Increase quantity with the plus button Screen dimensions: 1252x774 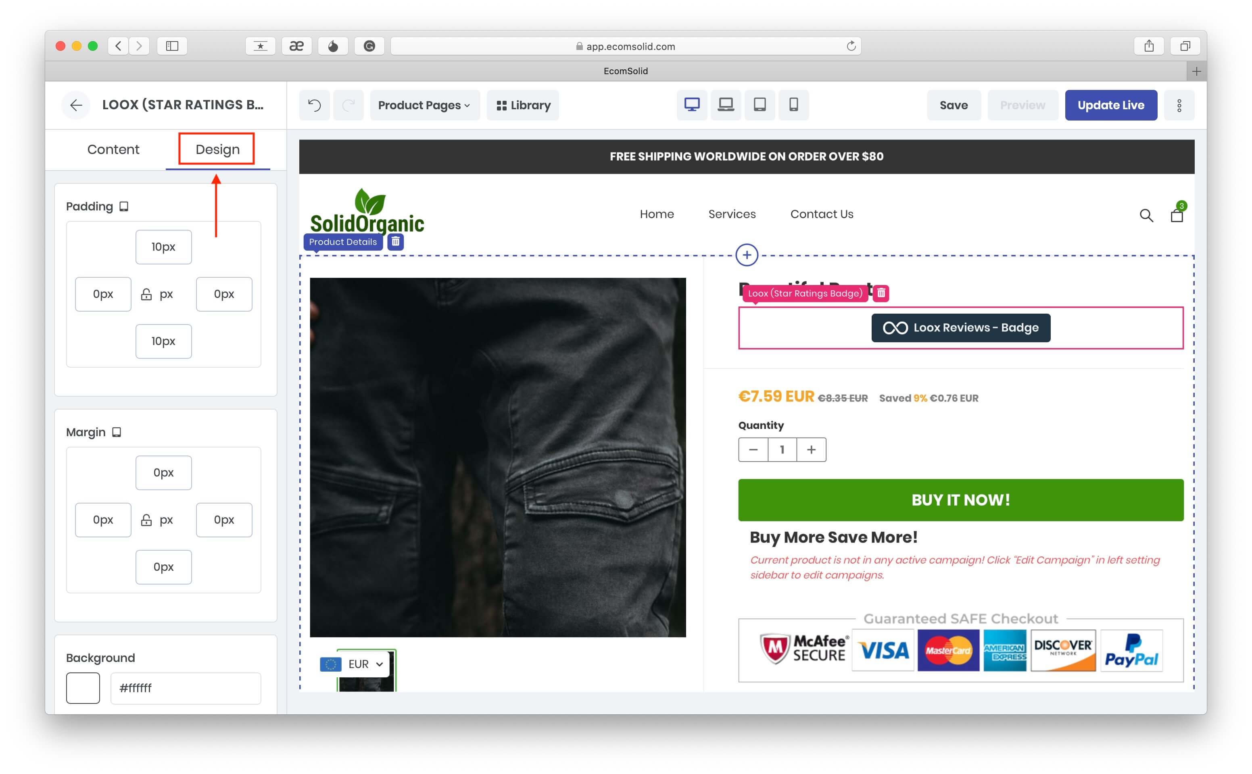click(811, 449)
